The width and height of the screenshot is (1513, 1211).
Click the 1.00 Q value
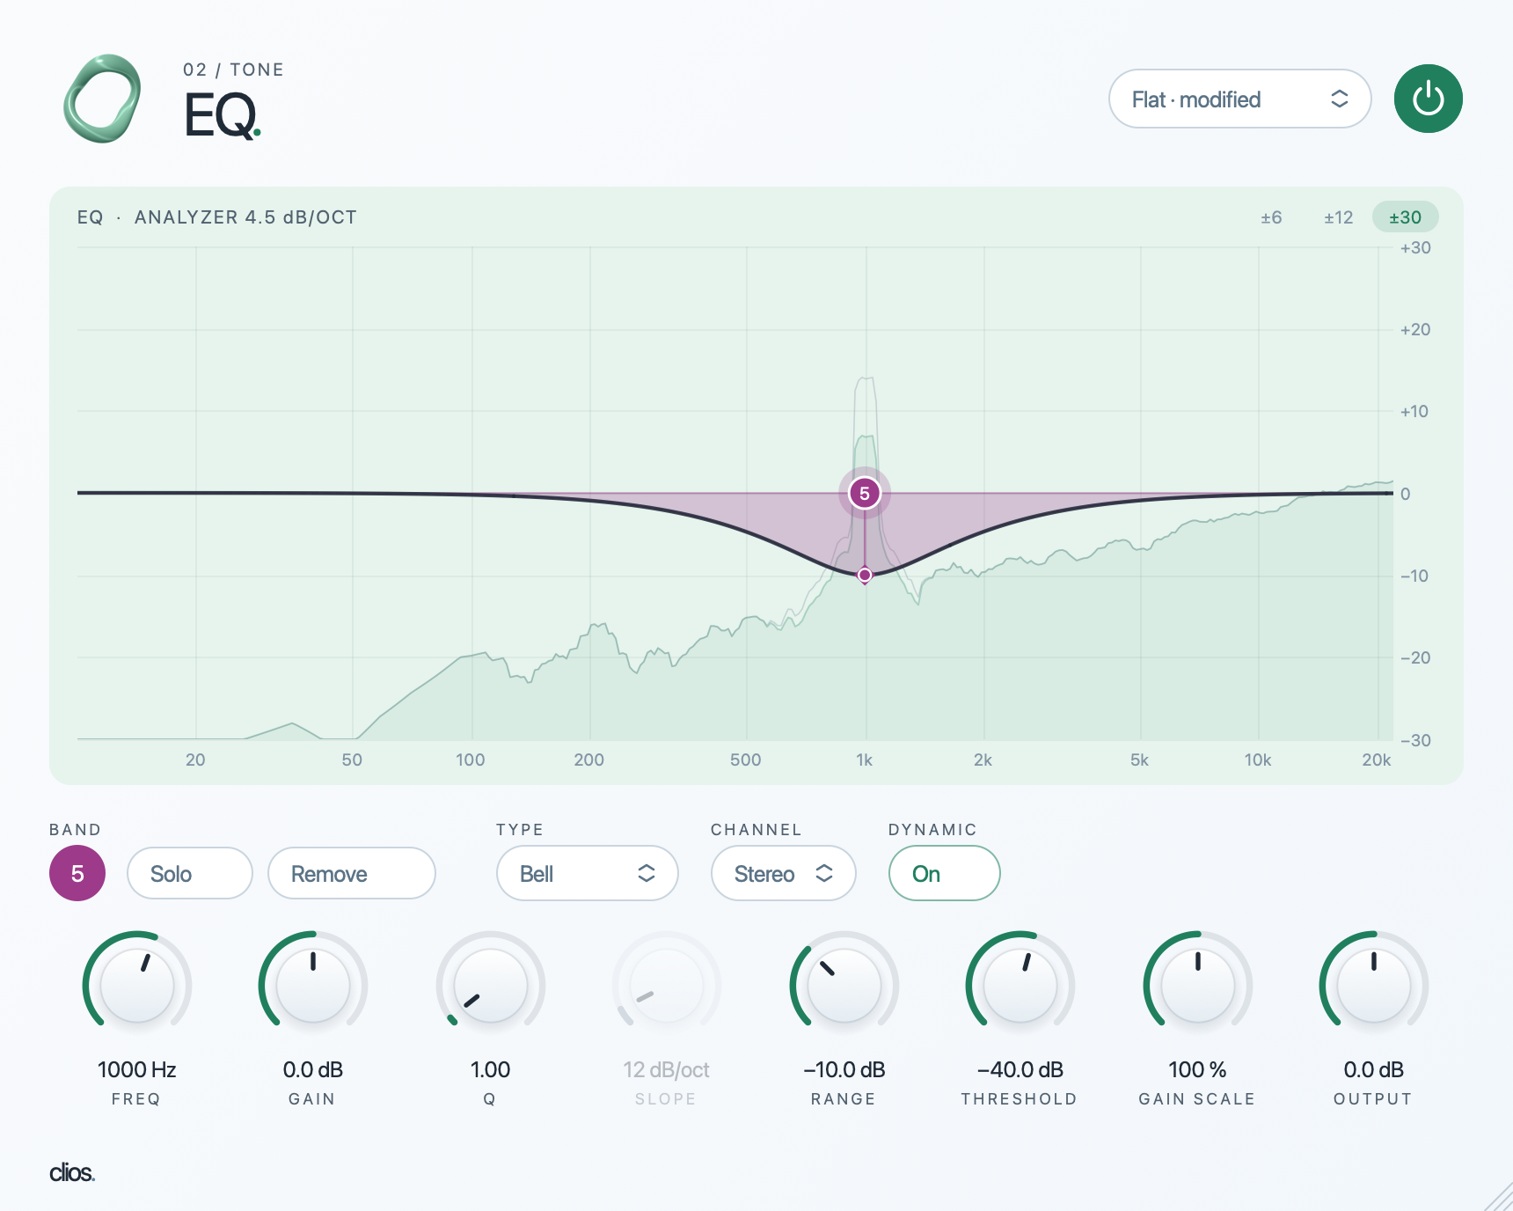[x=490, y=1069]
